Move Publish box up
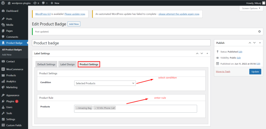This screenshot has width=266, height=129. click(250, 43)
